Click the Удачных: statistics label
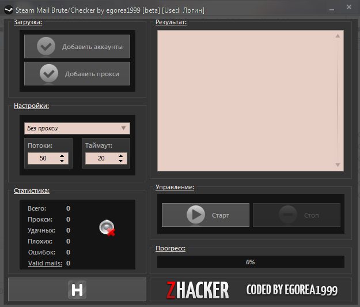Image resolution: width=360 pixels, height=307 pixels. [x=41, y=230]
